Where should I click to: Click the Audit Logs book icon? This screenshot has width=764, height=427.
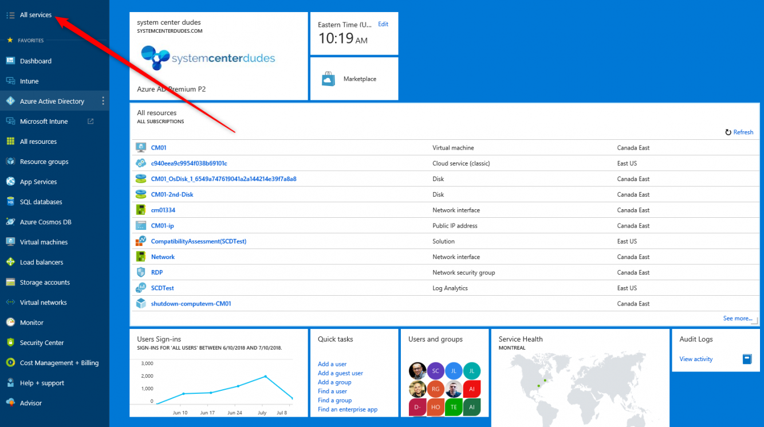[x=747, y=359]
